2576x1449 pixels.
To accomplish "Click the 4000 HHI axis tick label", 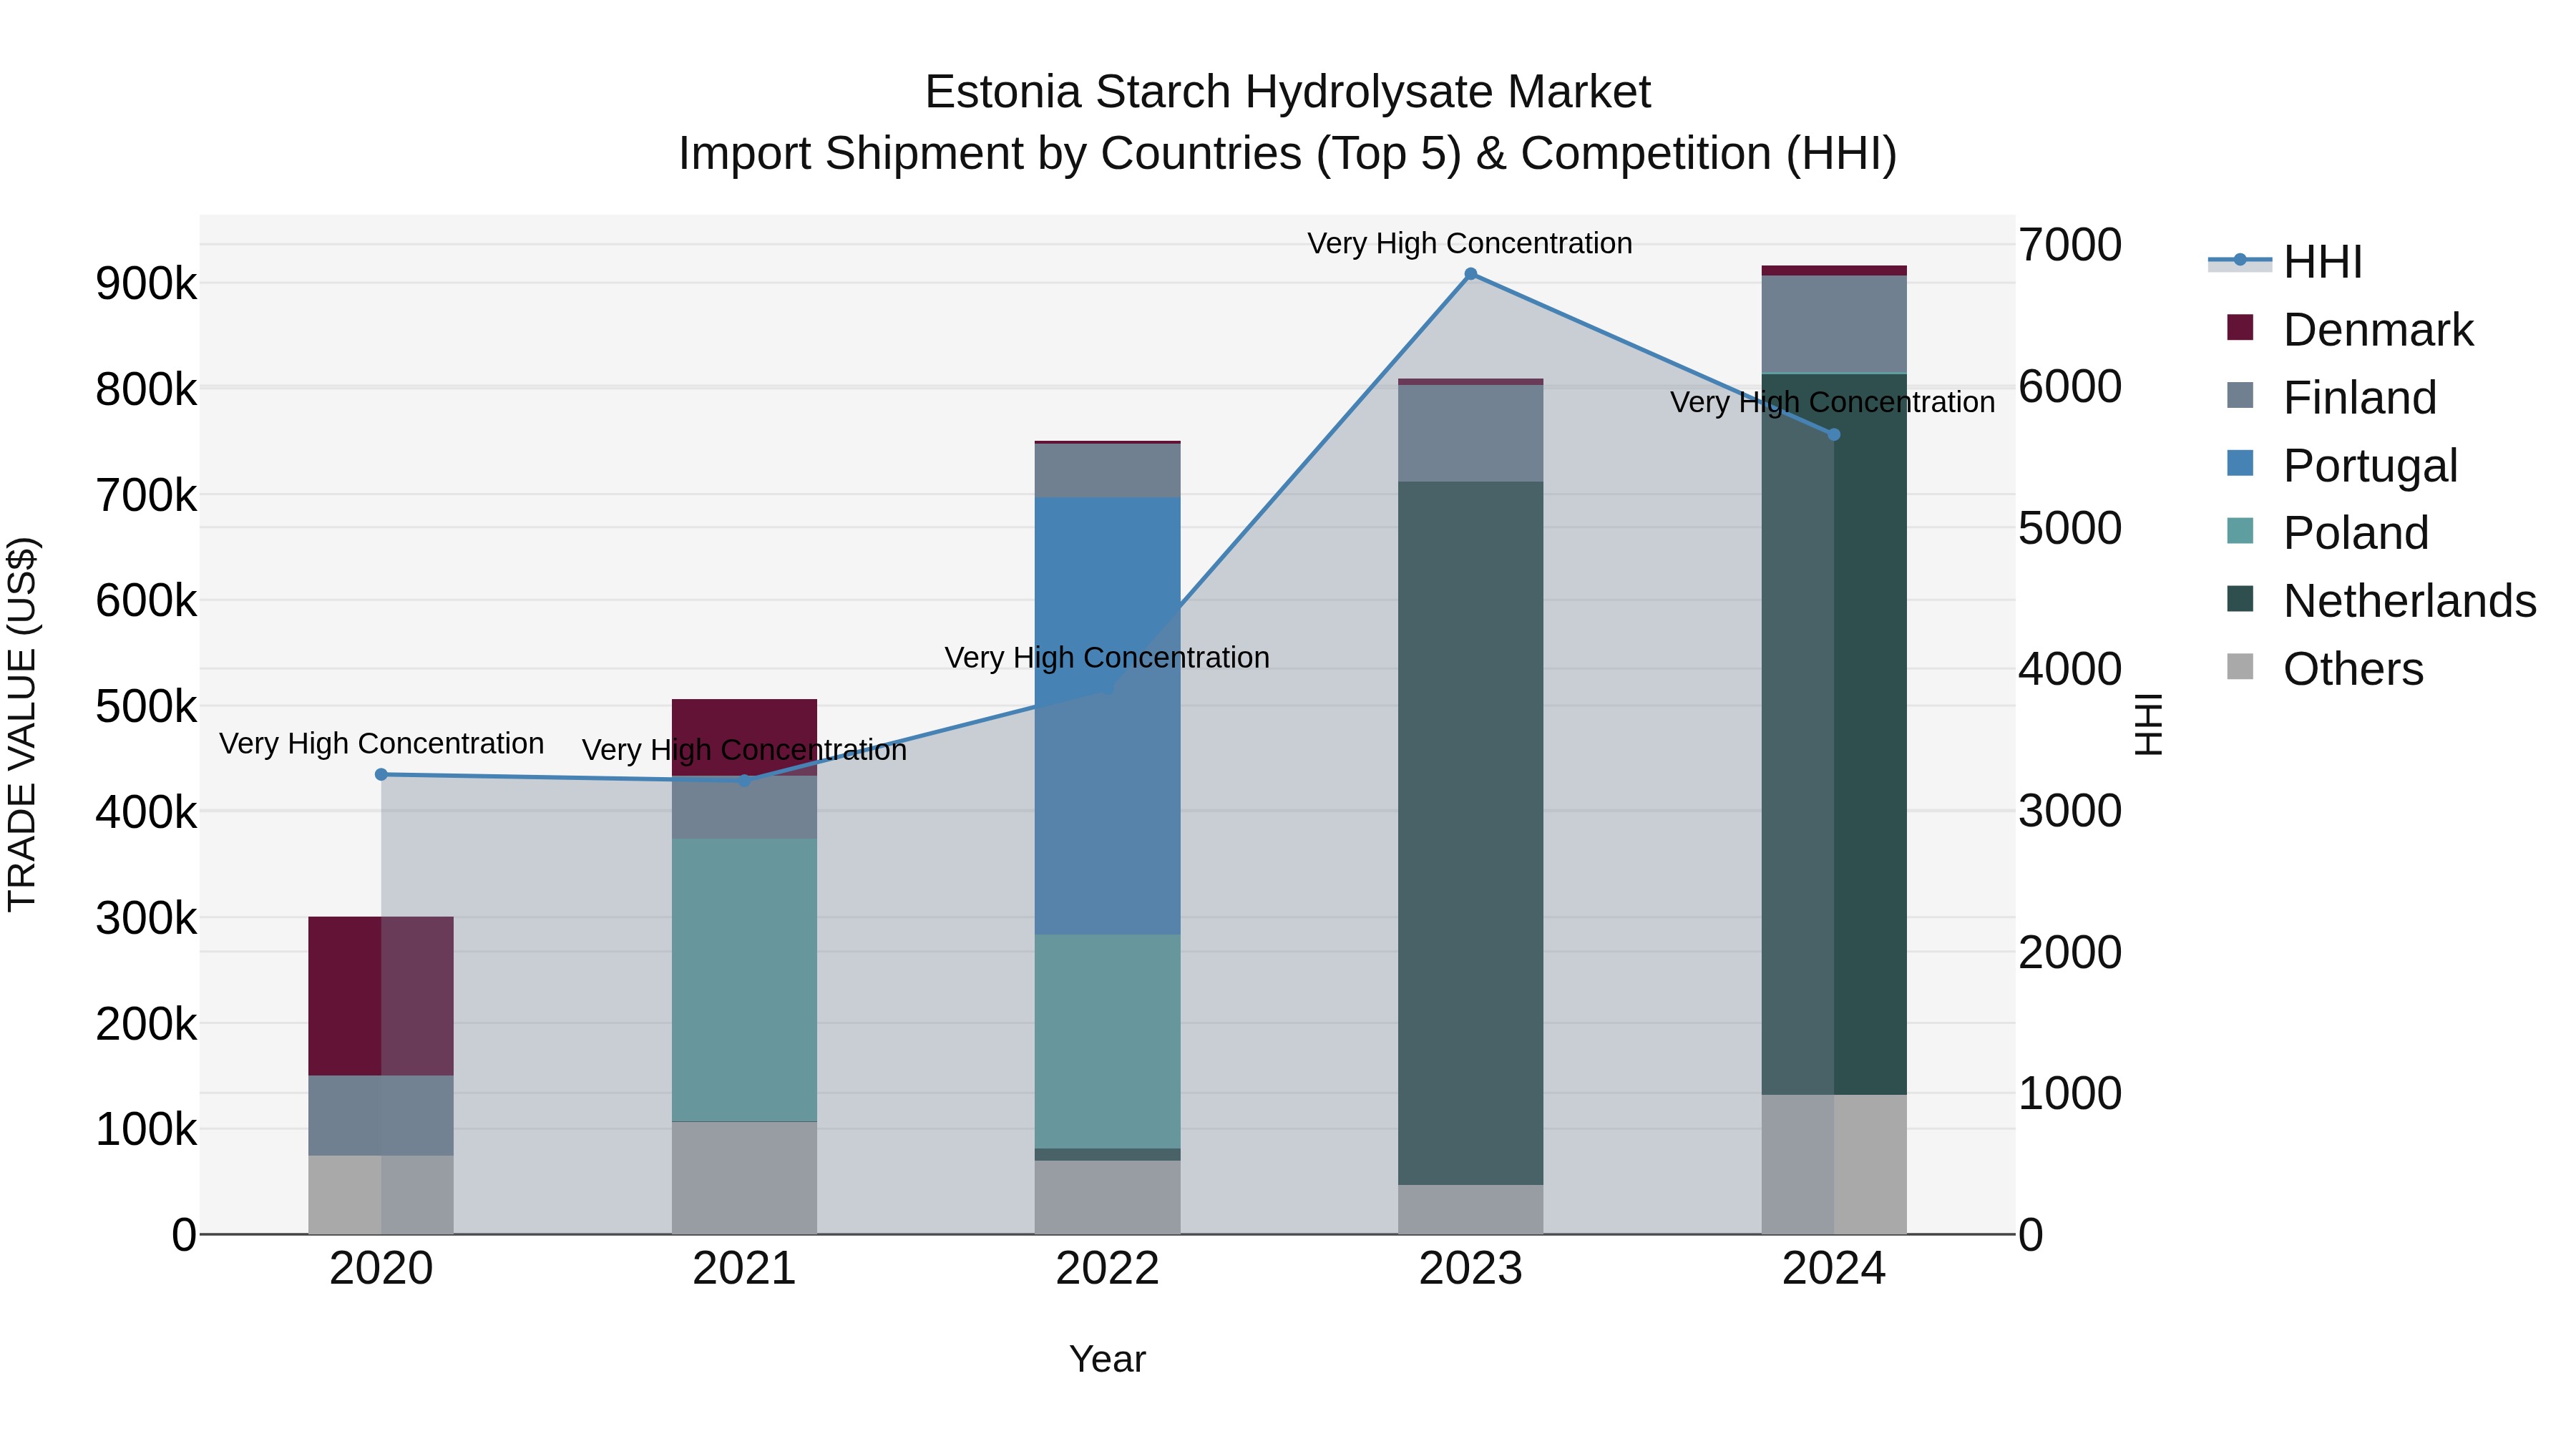I will (x=2070, y=670).
